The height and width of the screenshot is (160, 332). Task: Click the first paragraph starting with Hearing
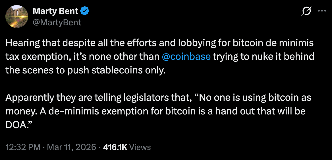[x=160, y=57]
